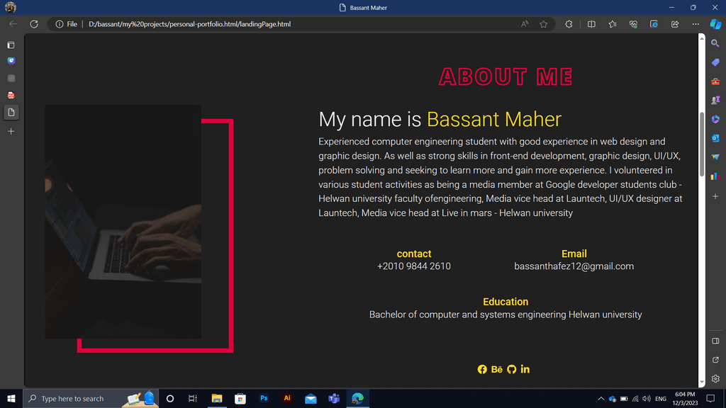Viewport: 726px width, 408px height.
Task: Open the volume control in tray
Action: (x=647, y=399)
